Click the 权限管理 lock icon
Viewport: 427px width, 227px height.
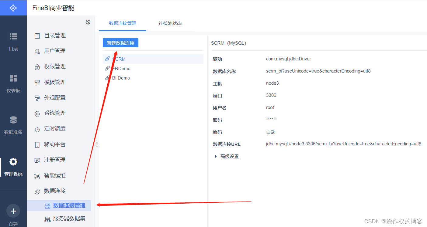tap(37, 67)
